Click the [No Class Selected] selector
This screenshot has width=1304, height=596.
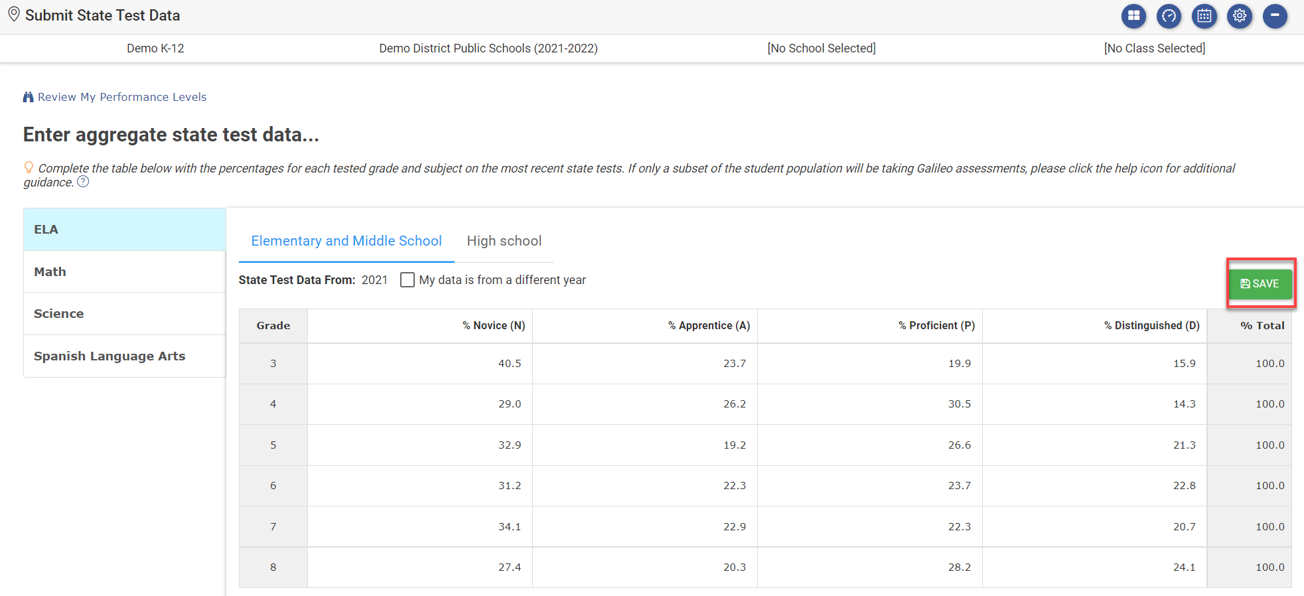point(1154,48)
